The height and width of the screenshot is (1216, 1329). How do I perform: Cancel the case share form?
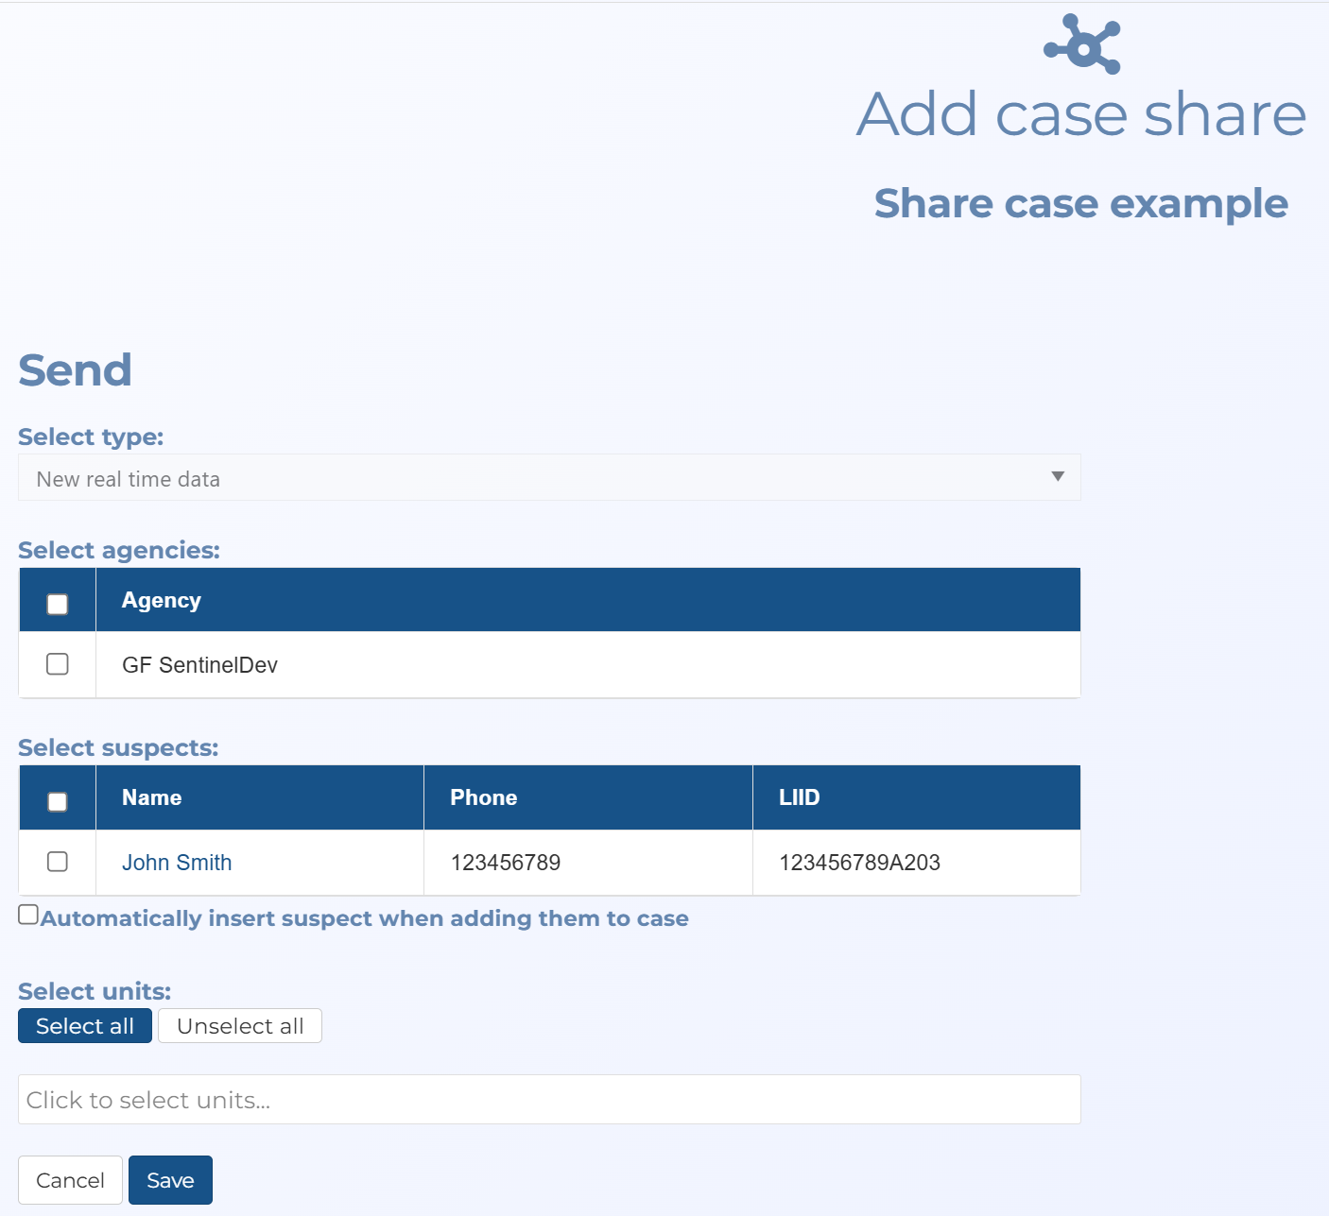[x=70, y=1180]
